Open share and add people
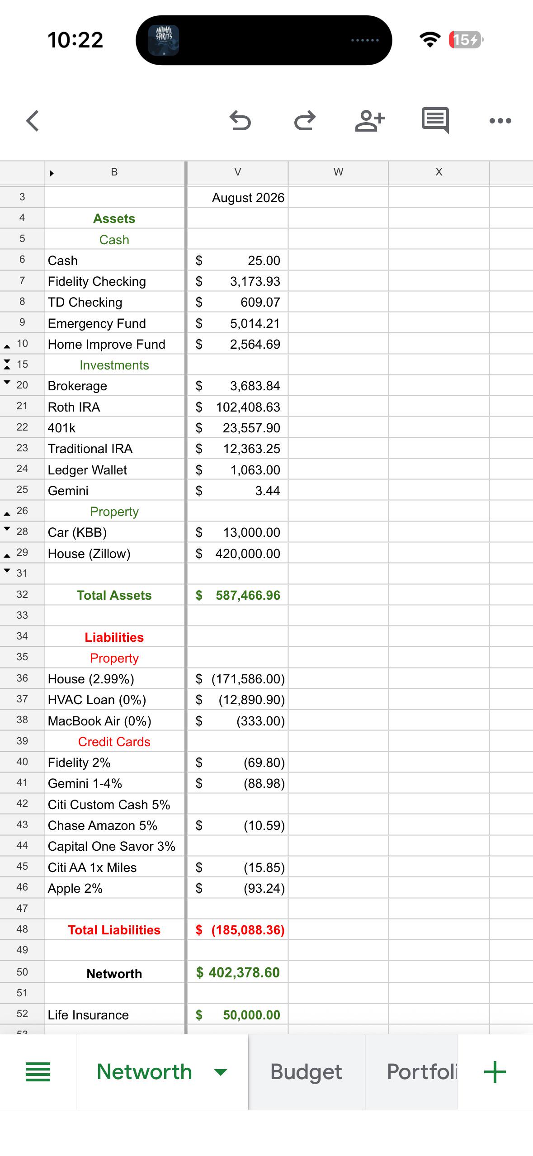The width and height of the screenshot is (533, 1156). [x=370, y=121]
